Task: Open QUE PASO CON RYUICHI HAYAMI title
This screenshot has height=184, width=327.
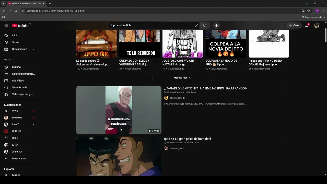Action: pyautogui.click(x=178, y=63)
